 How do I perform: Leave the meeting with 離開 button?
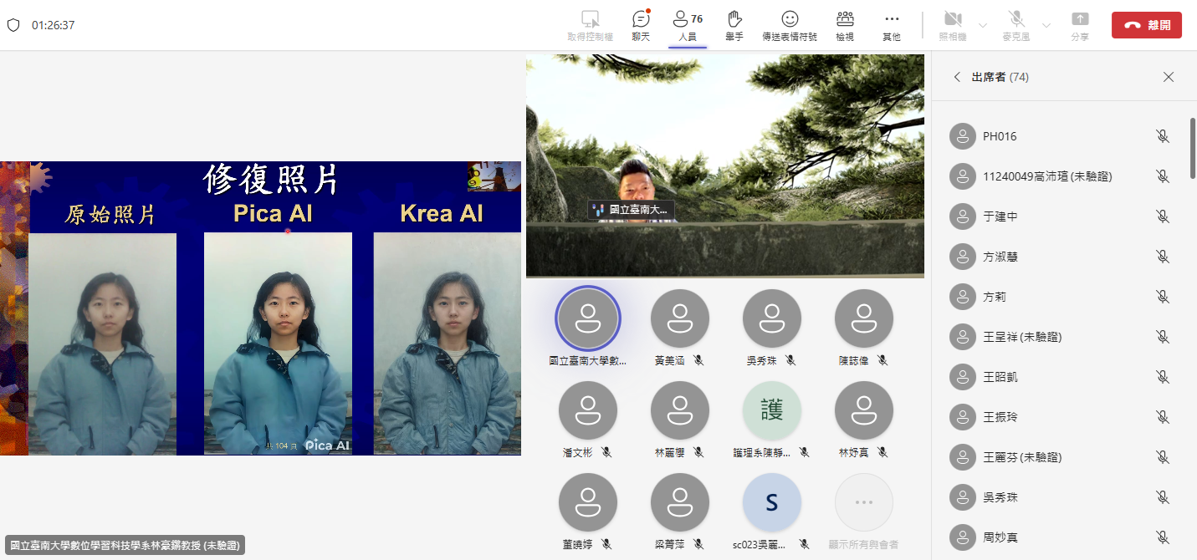1147,25
